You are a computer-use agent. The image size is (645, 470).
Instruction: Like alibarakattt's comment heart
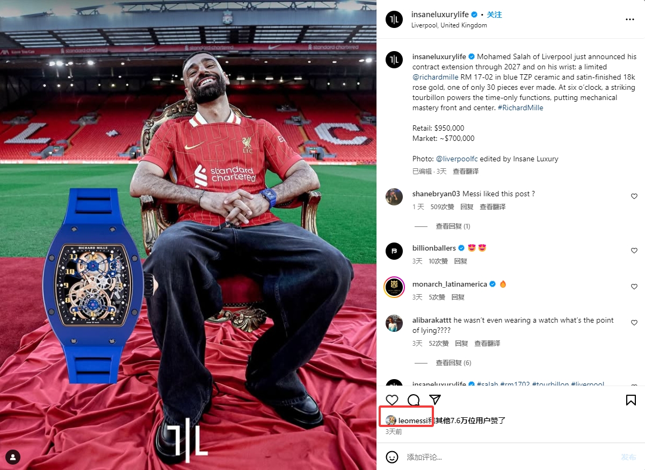coord(634,323)
